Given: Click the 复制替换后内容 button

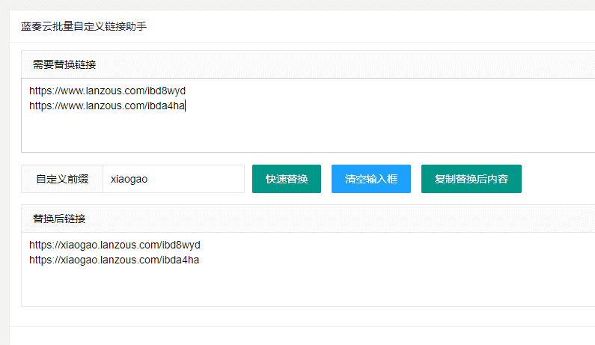Looking at the screenshot, I should coord(472,179).
